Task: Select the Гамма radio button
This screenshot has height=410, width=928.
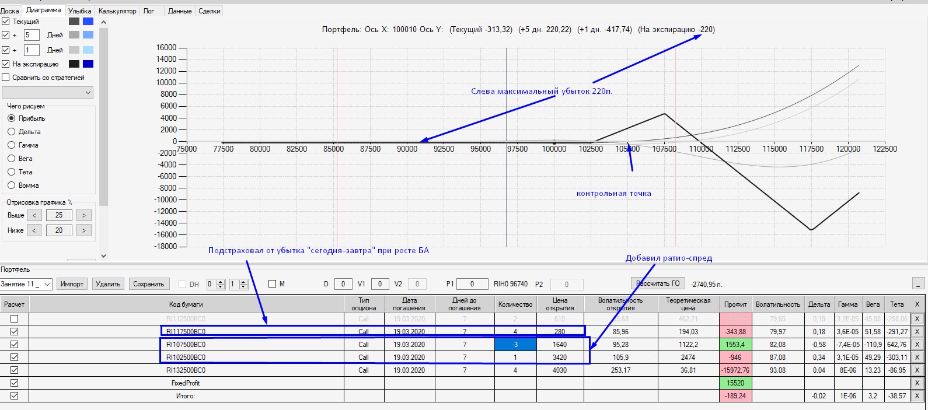Action: click(x=11, y=145)
